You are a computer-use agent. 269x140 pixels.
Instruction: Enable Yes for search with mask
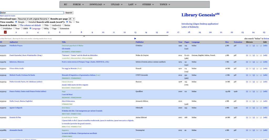point(74,22)
